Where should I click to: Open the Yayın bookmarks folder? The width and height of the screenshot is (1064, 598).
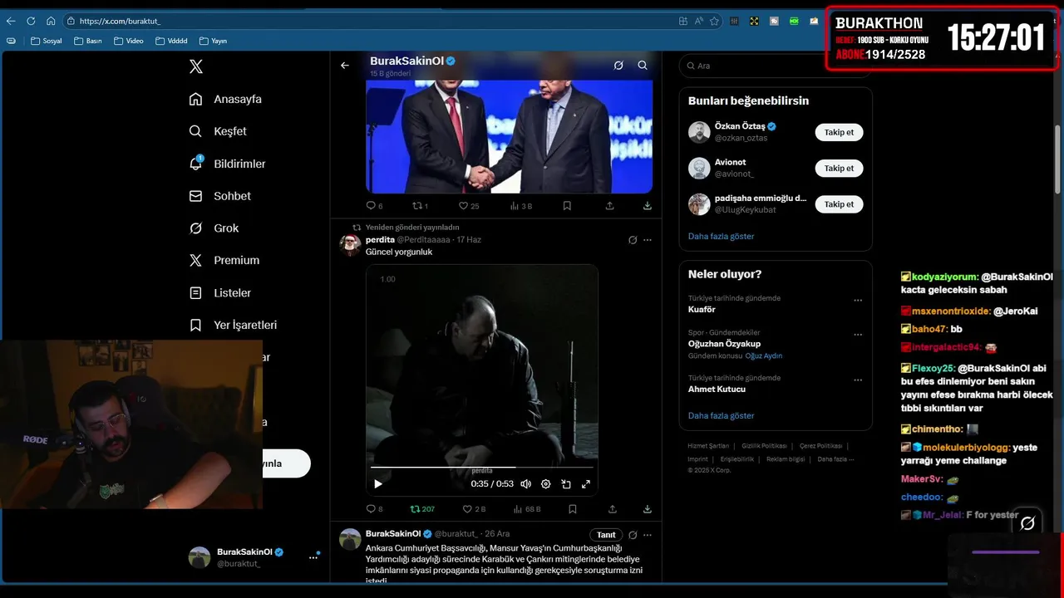coord(213,41)
